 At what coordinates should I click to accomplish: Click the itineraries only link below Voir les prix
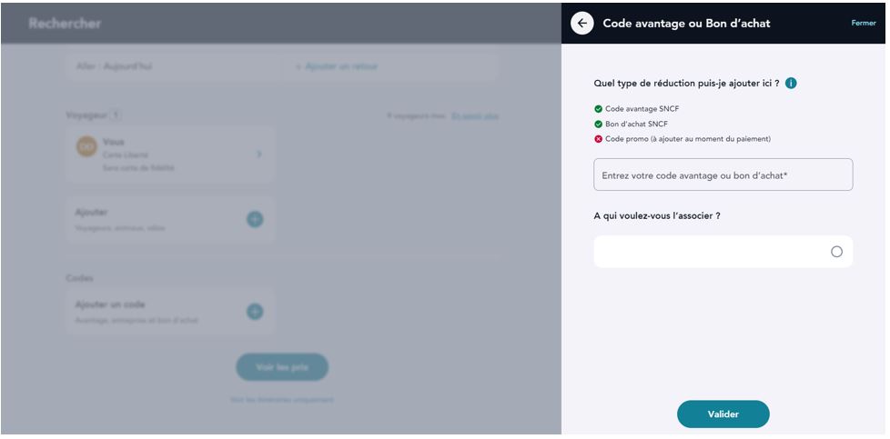point(281,400)
